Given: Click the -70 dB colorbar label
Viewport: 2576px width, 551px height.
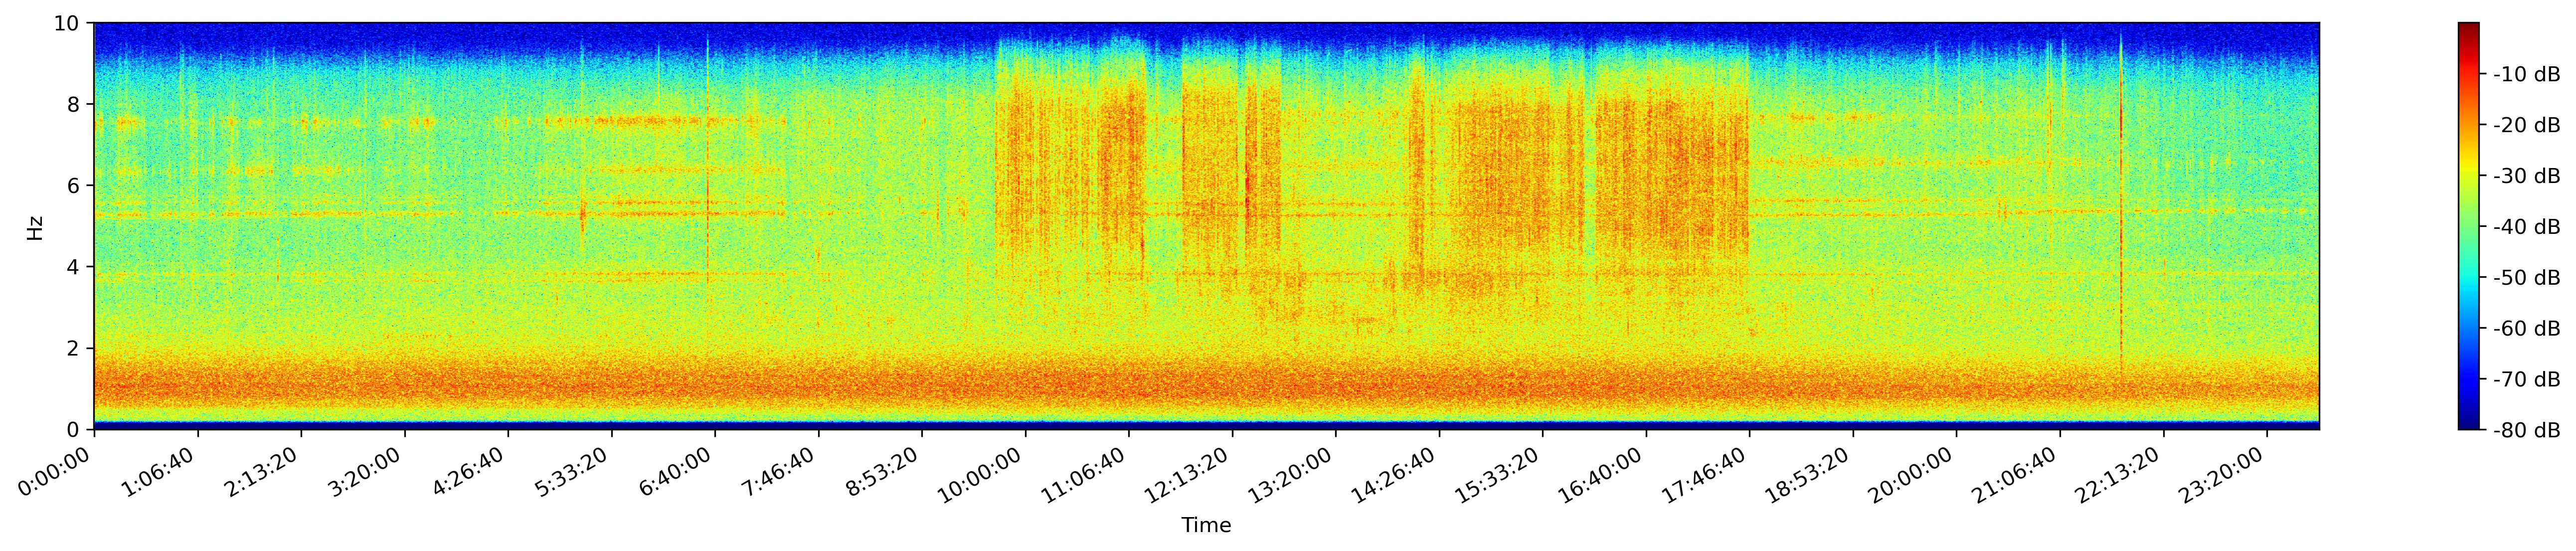Looking at the screenshot, I should [x=2527, y=380].
